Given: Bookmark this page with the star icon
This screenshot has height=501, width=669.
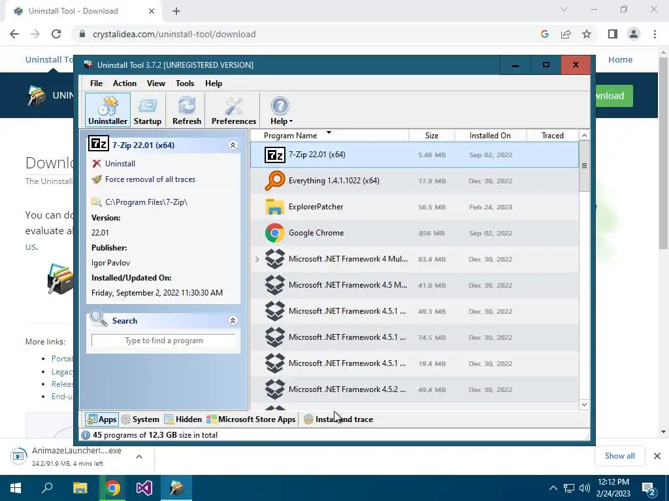Looking at the screenshot, I should (x=587, y=34).
